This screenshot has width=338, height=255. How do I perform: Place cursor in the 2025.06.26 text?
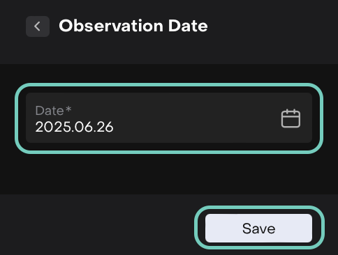pos(74,127)
